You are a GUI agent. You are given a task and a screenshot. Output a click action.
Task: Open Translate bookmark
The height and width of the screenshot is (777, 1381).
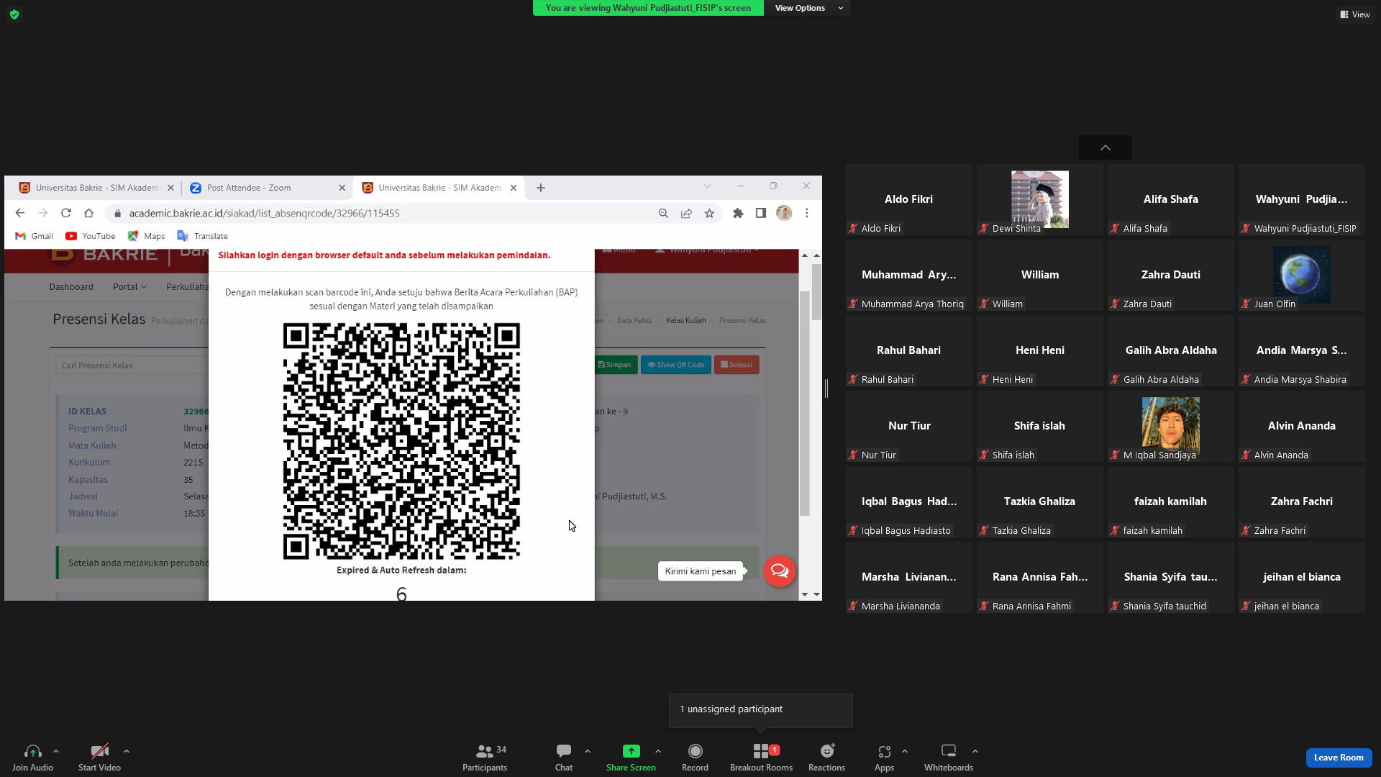[x=203, y=236]
